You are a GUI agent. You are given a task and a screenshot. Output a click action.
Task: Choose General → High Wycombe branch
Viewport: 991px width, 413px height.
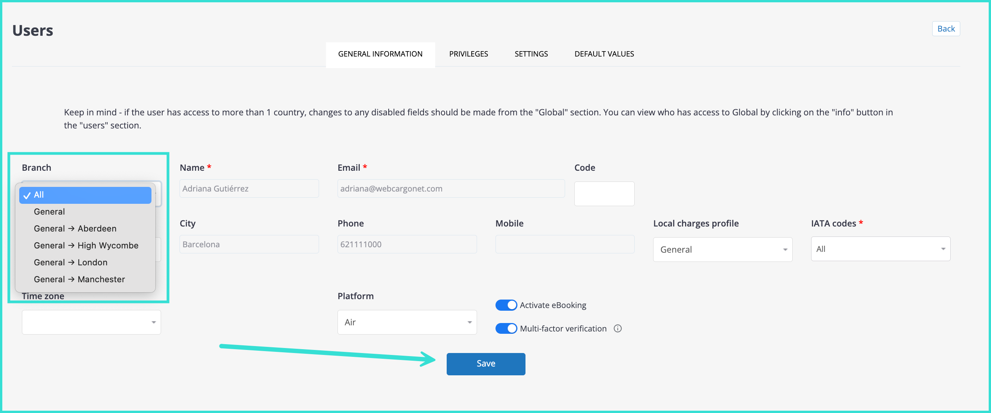(x=86, y=246)
